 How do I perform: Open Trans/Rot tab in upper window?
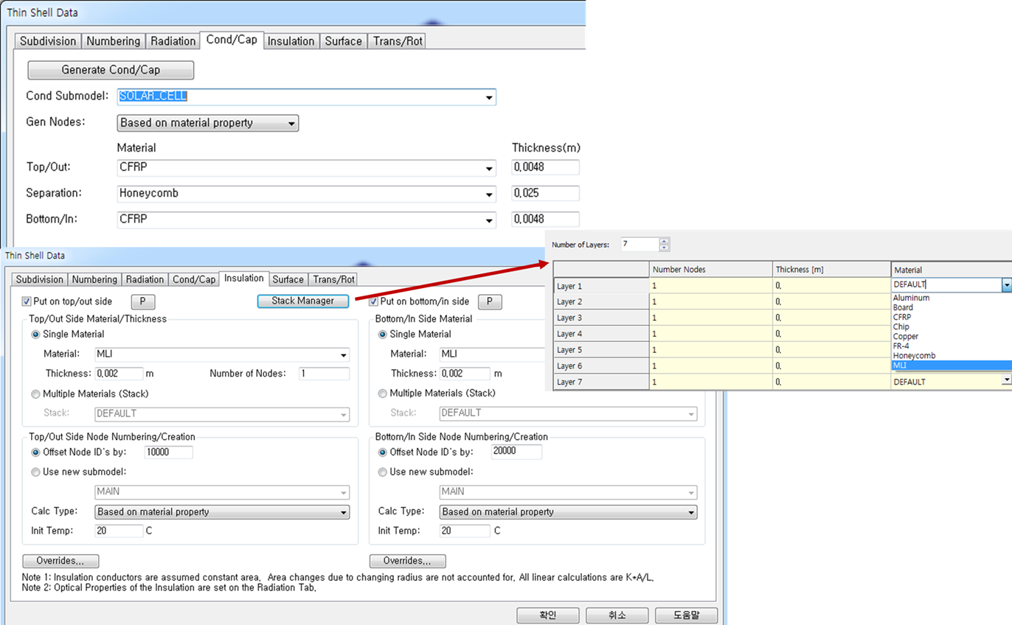coord(398,41)
